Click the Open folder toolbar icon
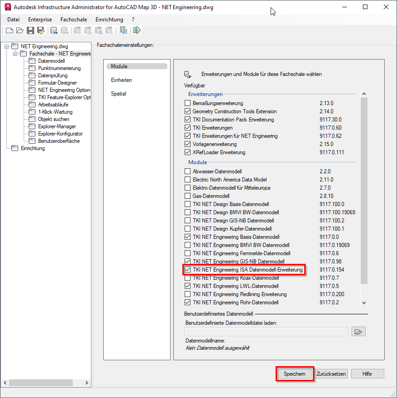Image resolution: width=397 pixels, height=398 pixels. tap(20, 30)
